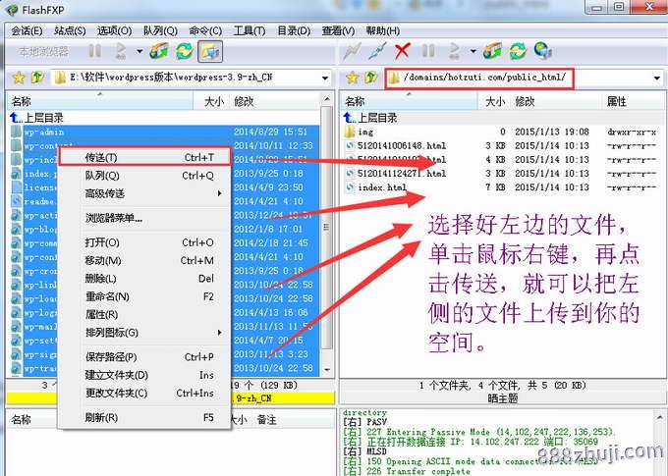Click the right pane favorites star icon
This screenshot has width=668, height=476.
pyautogui.click(x=353, y=78)
